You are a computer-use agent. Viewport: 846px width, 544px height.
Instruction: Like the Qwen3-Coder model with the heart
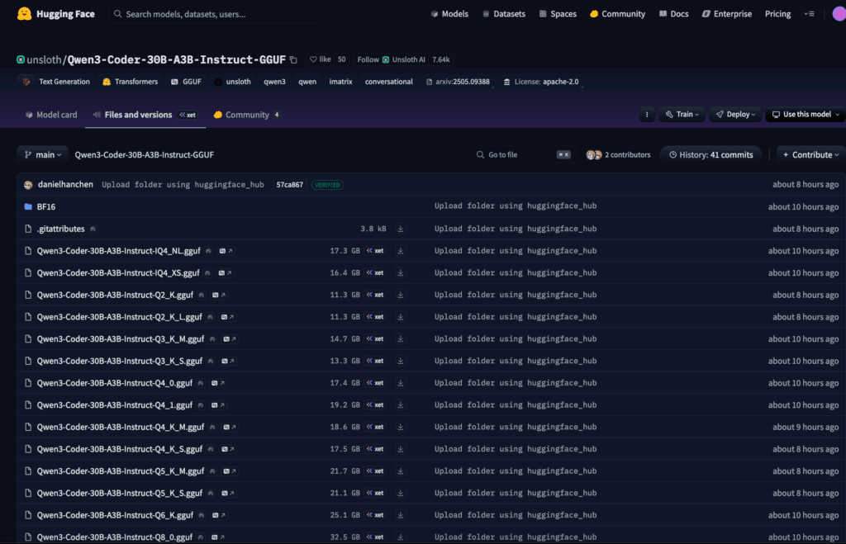[x=313, y=59]
